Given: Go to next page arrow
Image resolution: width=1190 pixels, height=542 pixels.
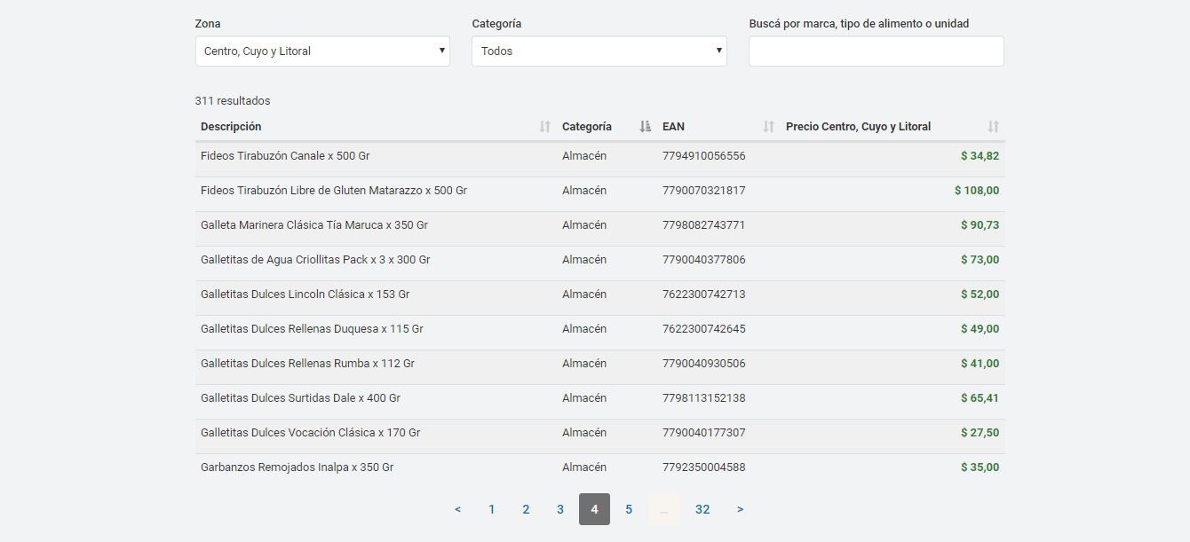Looking at the screenshot, I should pos(740,509).
